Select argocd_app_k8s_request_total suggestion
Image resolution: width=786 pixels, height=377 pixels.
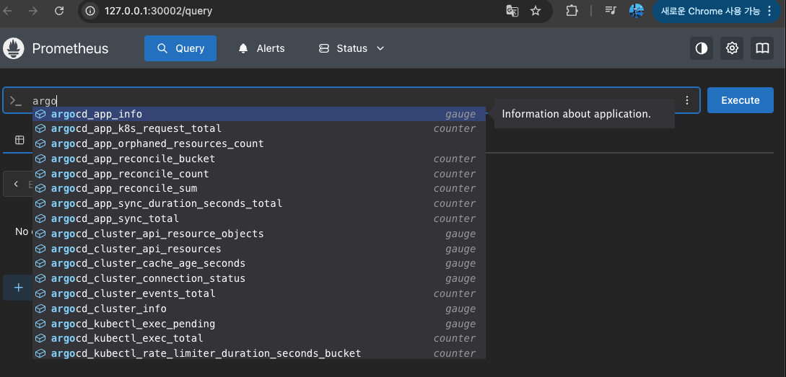(x=259, y=129)
